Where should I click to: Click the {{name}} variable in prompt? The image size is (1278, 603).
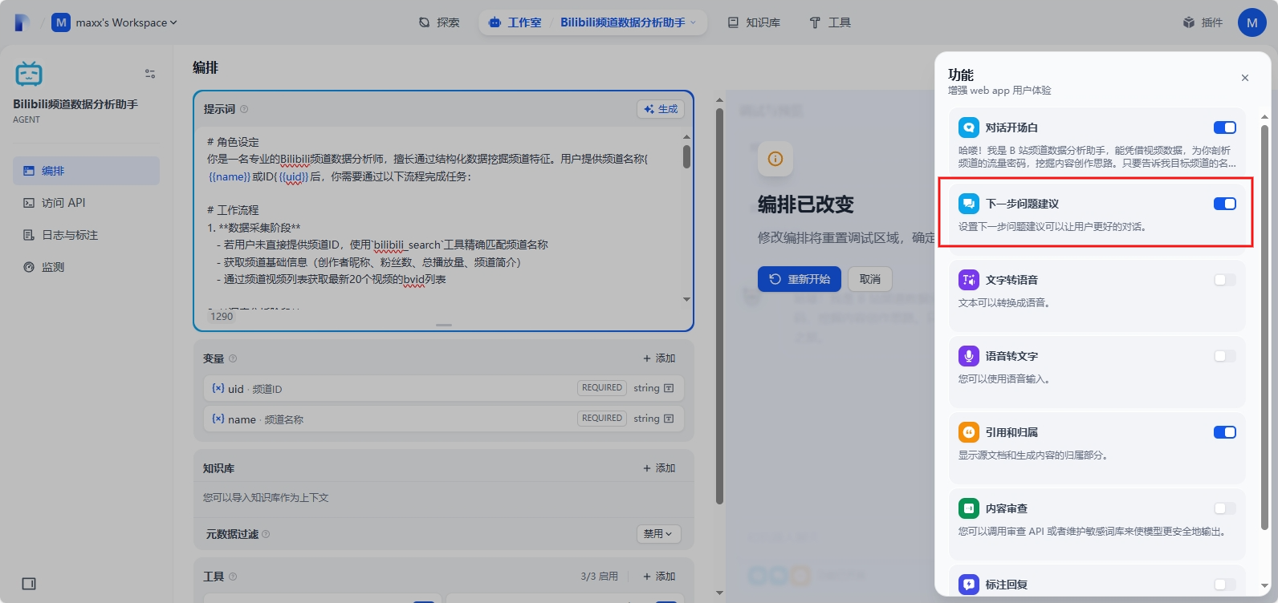coord(230,176)
